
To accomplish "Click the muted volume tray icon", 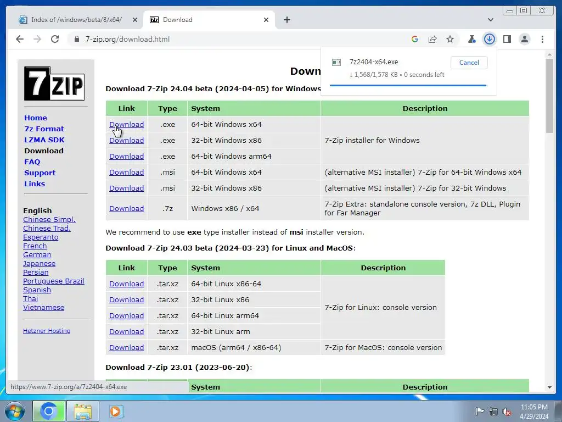I will pyautogui.click(x=507, y=412).
